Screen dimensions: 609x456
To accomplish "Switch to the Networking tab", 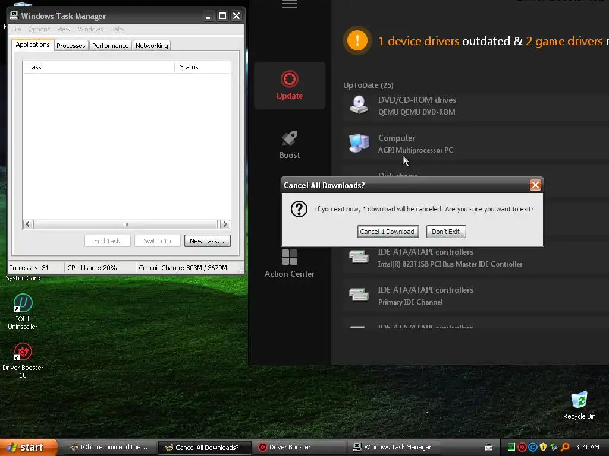I will coord(152,46).
